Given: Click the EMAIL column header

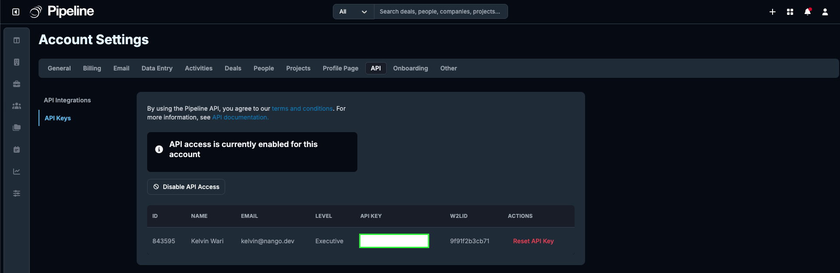Looking at the screenshot, I should coord(249,216).
